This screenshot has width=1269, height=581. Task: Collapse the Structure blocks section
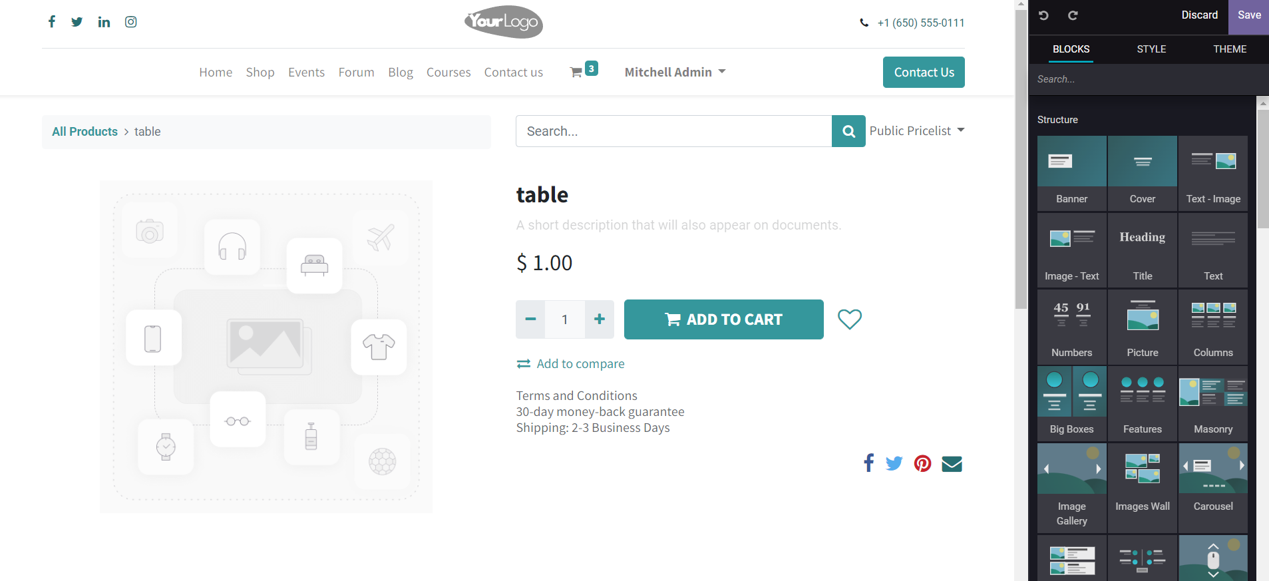click(1057, 120)
